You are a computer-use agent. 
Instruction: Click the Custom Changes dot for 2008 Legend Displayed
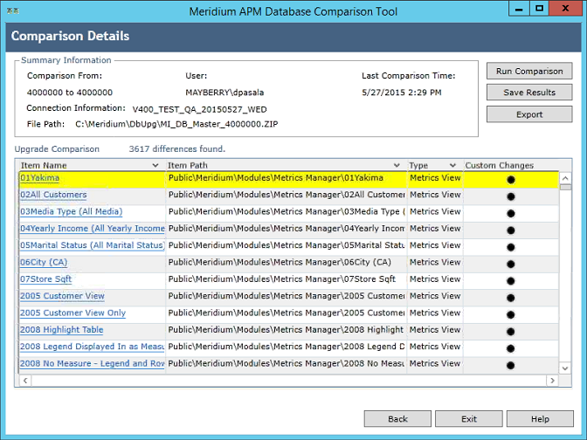(511, 348)
